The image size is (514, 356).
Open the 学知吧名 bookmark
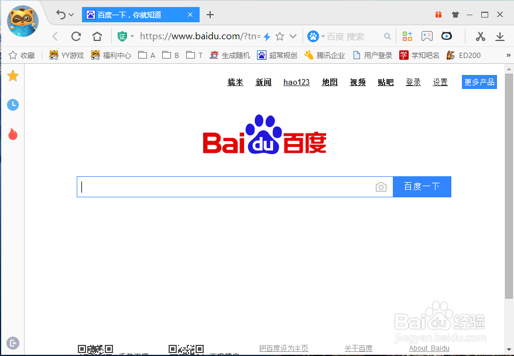click(x=419, y=56)
